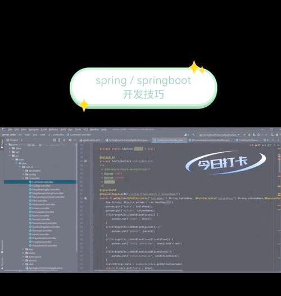Open the Run menu

70,130
